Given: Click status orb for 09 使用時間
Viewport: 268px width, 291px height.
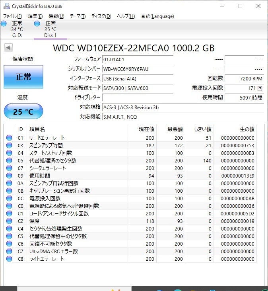Looking at the screenshot, I should click(9, 176).
